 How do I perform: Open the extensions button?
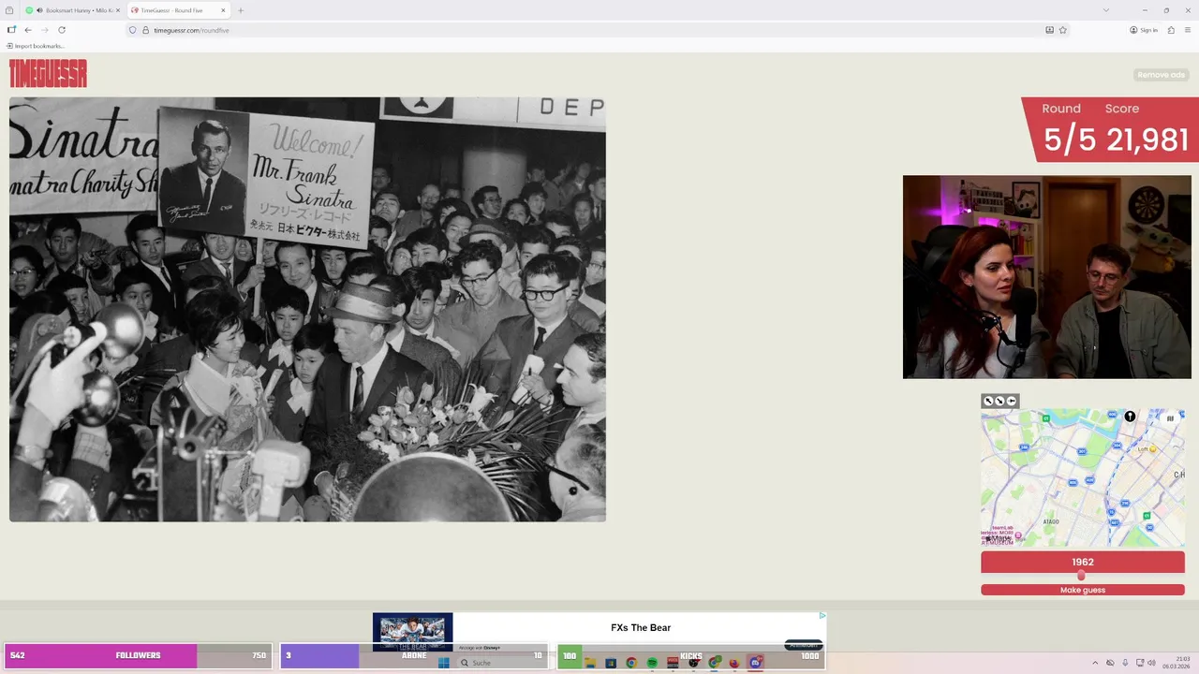click(x=1171, y=30)
